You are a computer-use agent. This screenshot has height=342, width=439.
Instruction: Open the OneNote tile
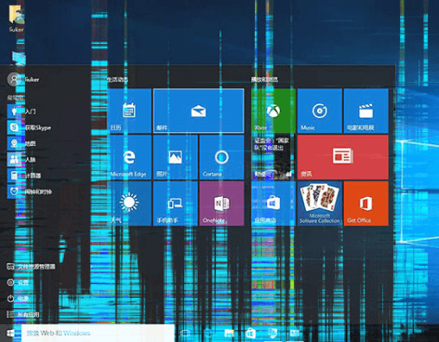221,203
